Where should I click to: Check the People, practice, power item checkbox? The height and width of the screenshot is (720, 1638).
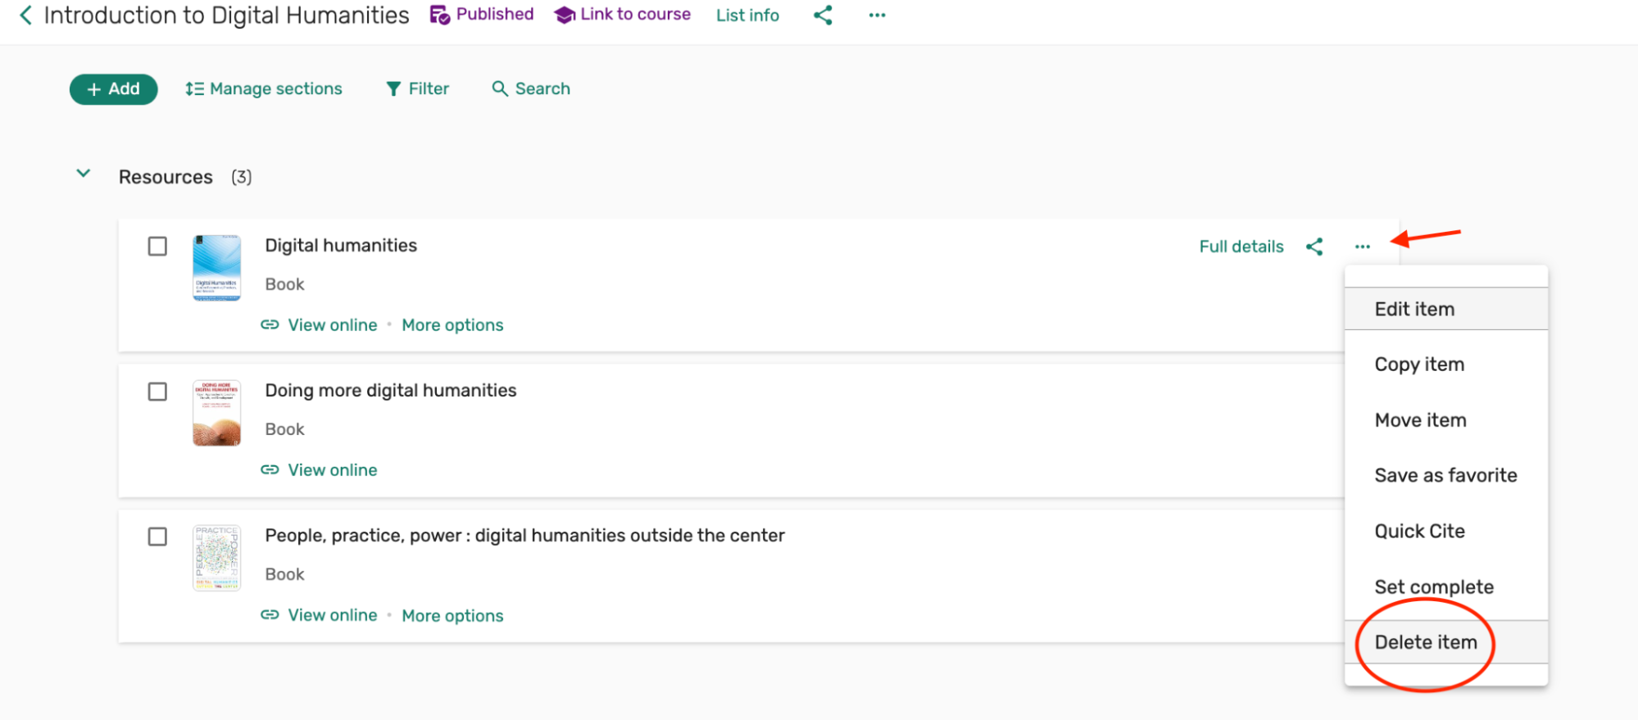pyautogui.click(x=157, y=537)
